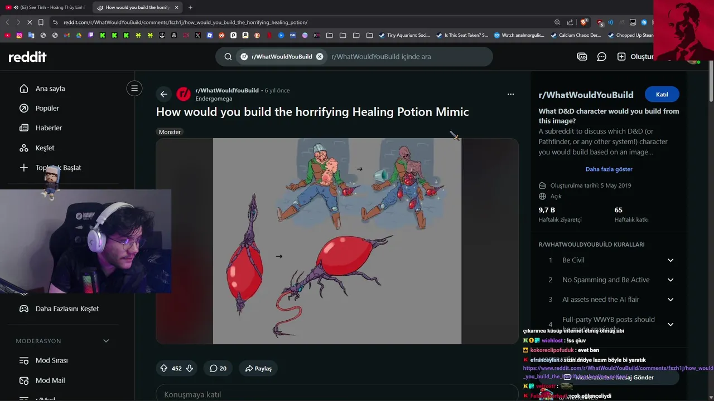Close the How would you build tab

(177, 7)
